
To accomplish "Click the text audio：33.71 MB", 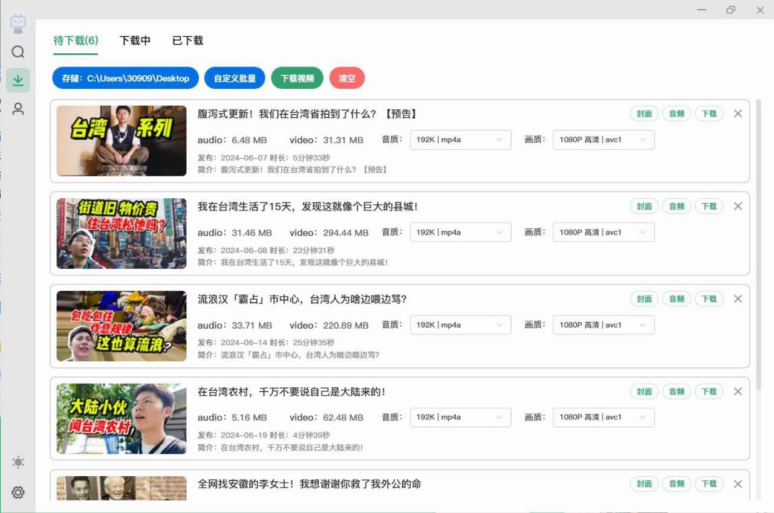I will pyautogui.click(x=235, y=325).
